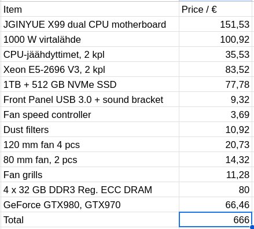Click the price cell showing 80
The image size is (254, 229).
[x=215, y=190]
